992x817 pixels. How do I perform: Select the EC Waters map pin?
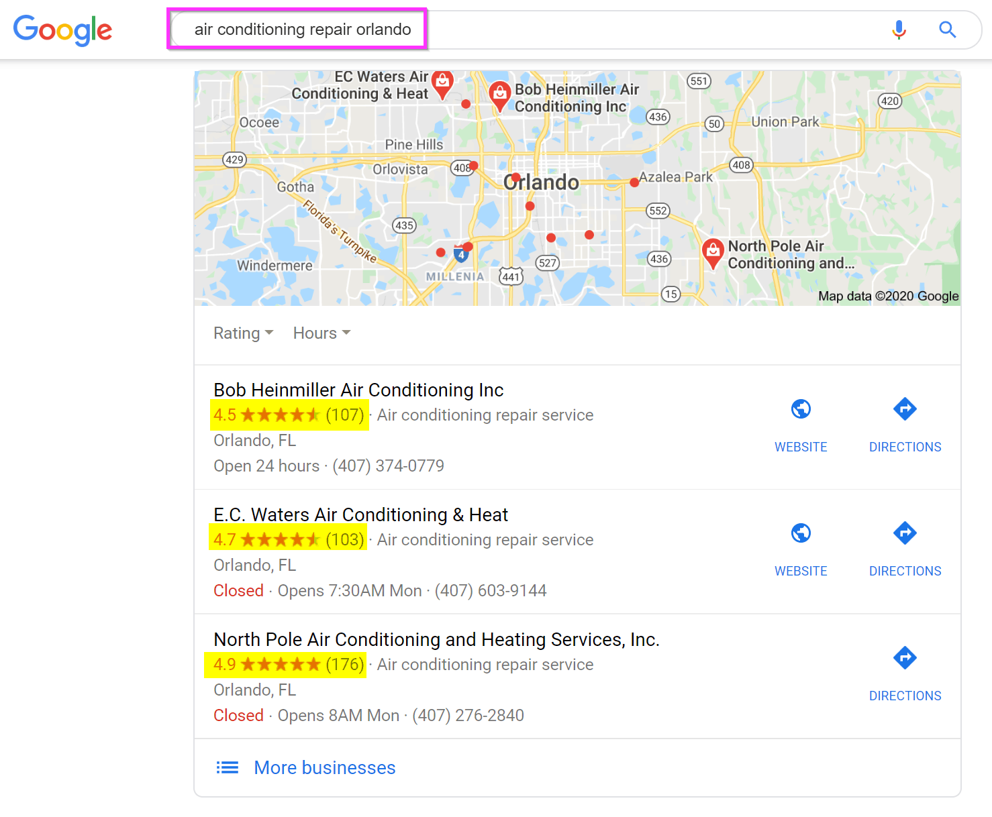(442, 85)
